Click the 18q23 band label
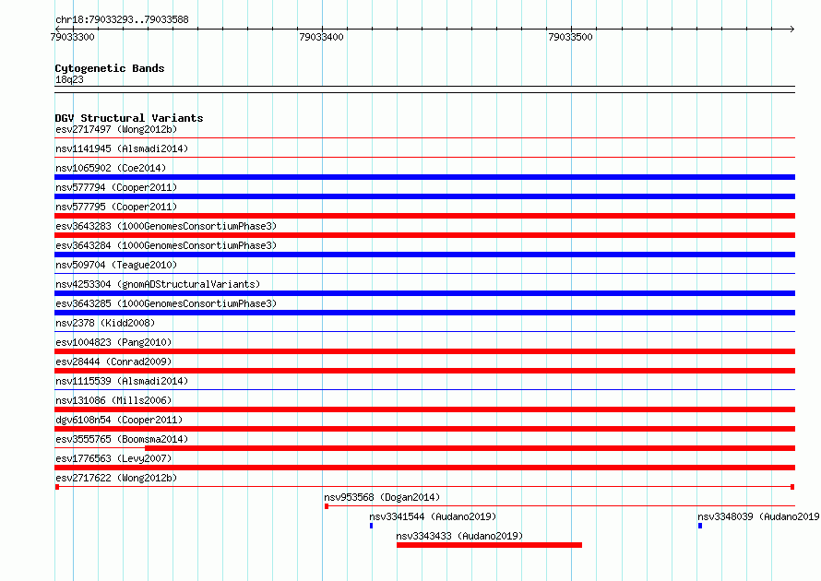 [x=69, y=79]
